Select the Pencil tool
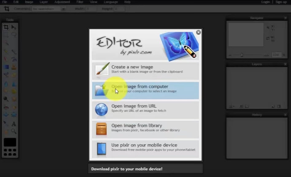This screenshot has width=291, height=177. coord(6,51)
